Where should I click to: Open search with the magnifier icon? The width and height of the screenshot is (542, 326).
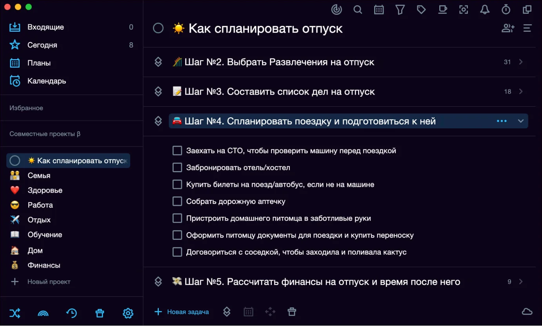tap(358, 10)
